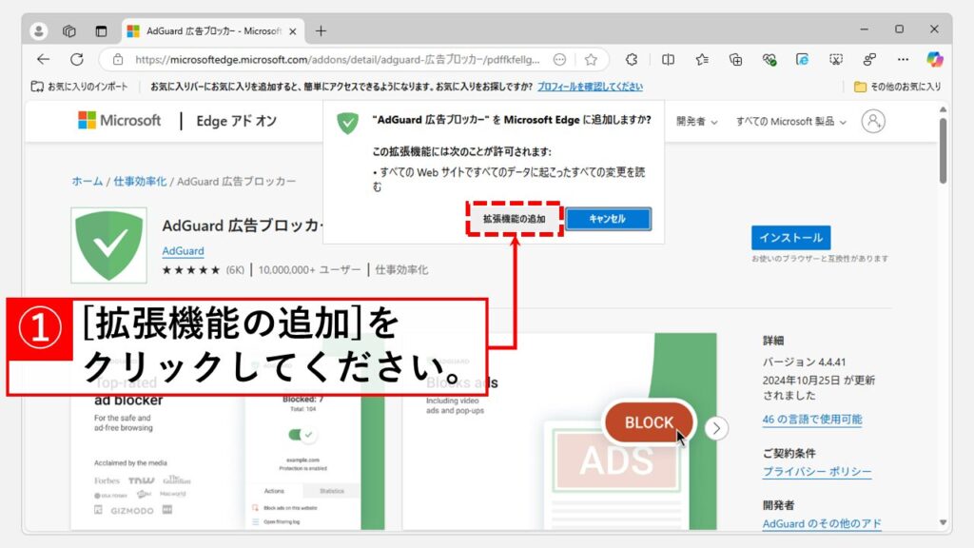974x548 pixels.
Task: Click 拡張機能の追加 button in dialog
Action: 515,219
